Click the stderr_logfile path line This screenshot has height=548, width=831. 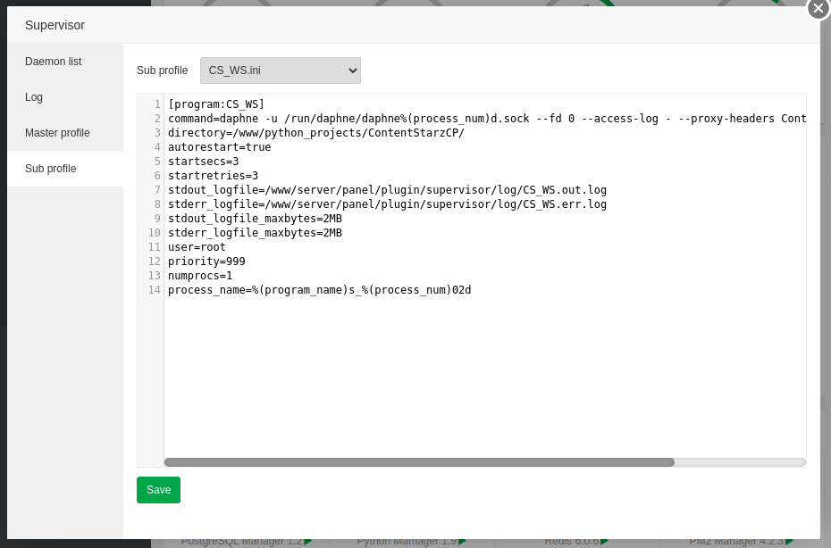[x=388, y=204]
